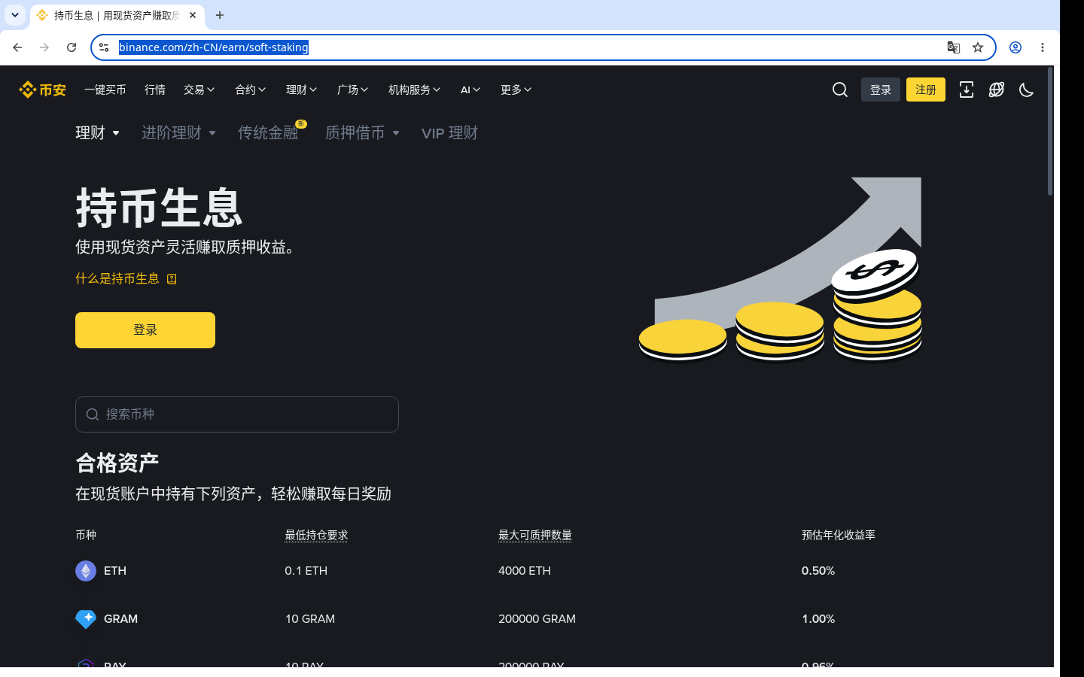Click the 登录 button in the header
1084x677 pixels.
coord(881,90)
